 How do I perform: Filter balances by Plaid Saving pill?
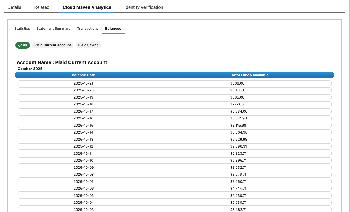pyautogui.click(x=88, y=45)
